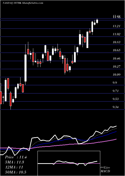Click inside the MACD inset chart
Screen dimensions: 125x176
(x=69, y=163)
